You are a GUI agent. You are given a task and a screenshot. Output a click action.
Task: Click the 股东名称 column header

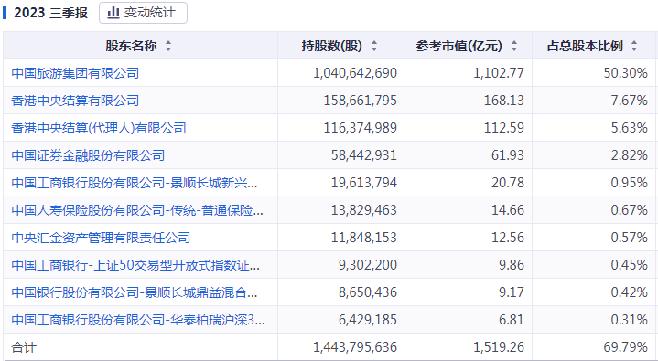(x=131, y=46)
